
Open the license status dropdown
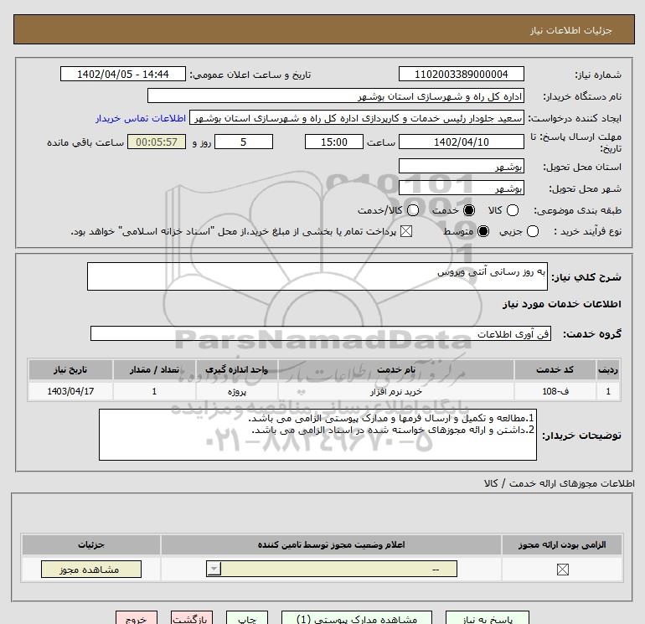332,569
